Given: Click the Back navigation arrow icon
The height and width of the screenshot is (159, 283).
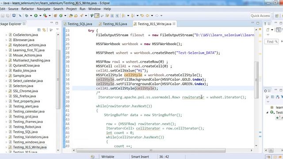Looking at the screenshot, I should (x=147, y=16).
